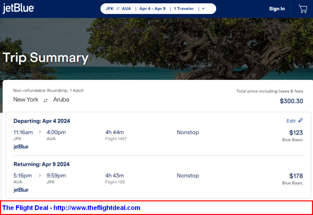Screen dimensions: 313x215
Task: Click the jetBlue airline logo under the returning flight
Action: (21, 190)
